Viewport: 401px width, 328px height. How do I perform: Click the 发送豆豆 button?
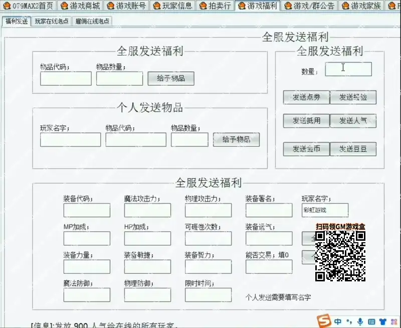353,149
